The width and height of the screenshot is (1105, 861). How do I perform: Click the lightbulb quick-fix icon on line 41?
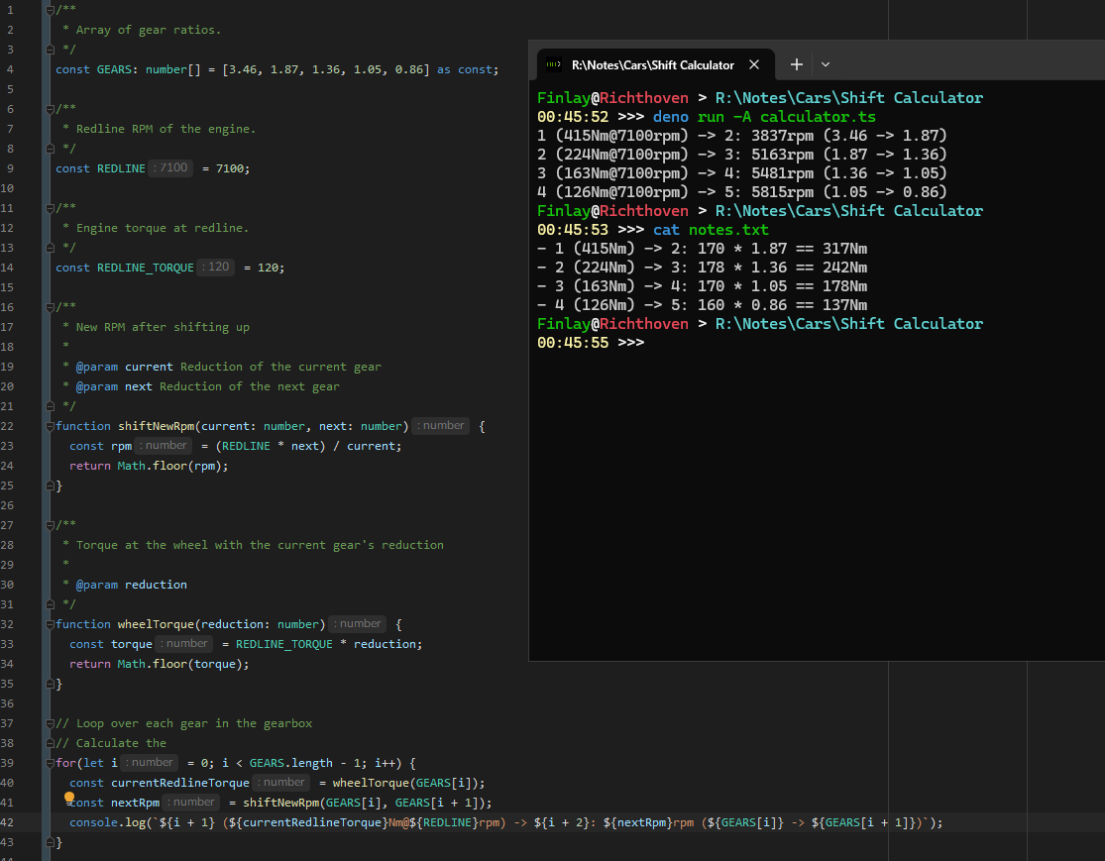[69, 798]
